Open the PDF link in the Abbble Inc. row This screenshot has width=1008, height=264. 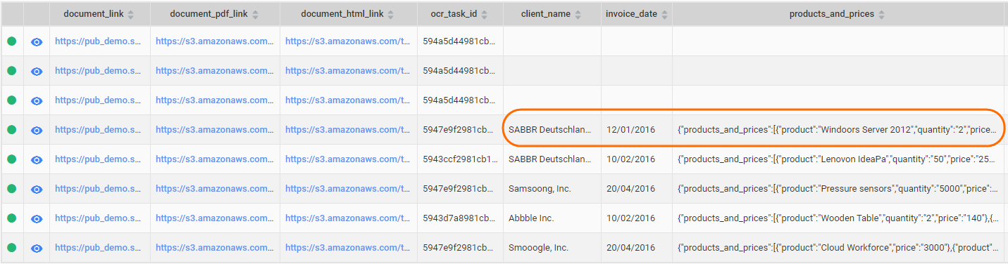215,218
